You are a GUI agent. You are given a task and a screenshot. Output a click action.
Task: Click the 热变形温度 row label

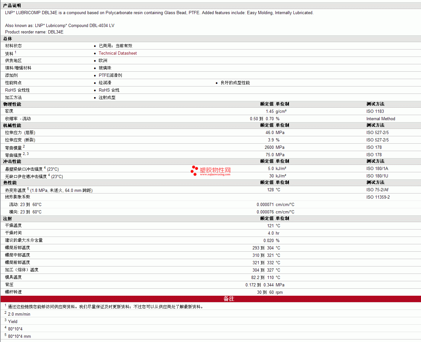click(15, 190)
